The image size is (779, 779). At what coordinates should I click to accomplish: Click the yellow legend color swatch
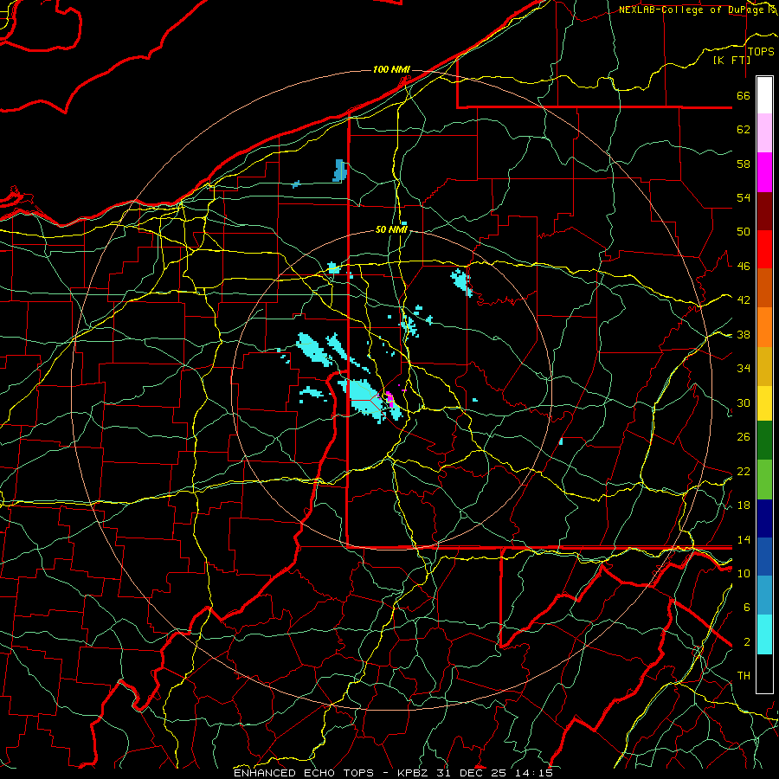coord(764,403)
